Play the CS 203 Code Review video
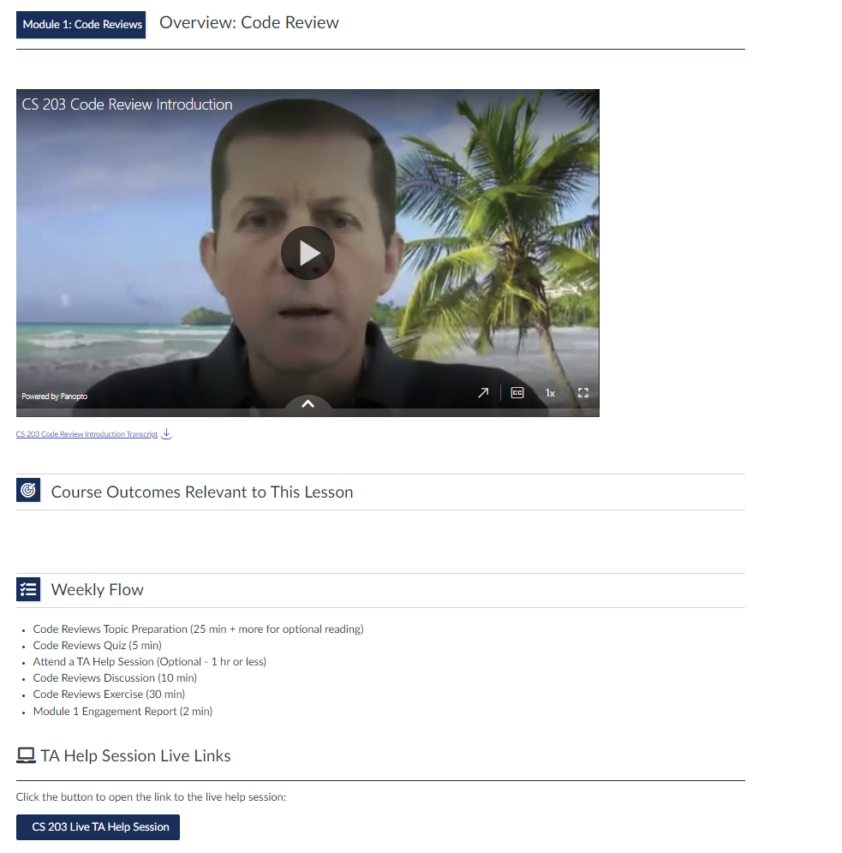 308,253
